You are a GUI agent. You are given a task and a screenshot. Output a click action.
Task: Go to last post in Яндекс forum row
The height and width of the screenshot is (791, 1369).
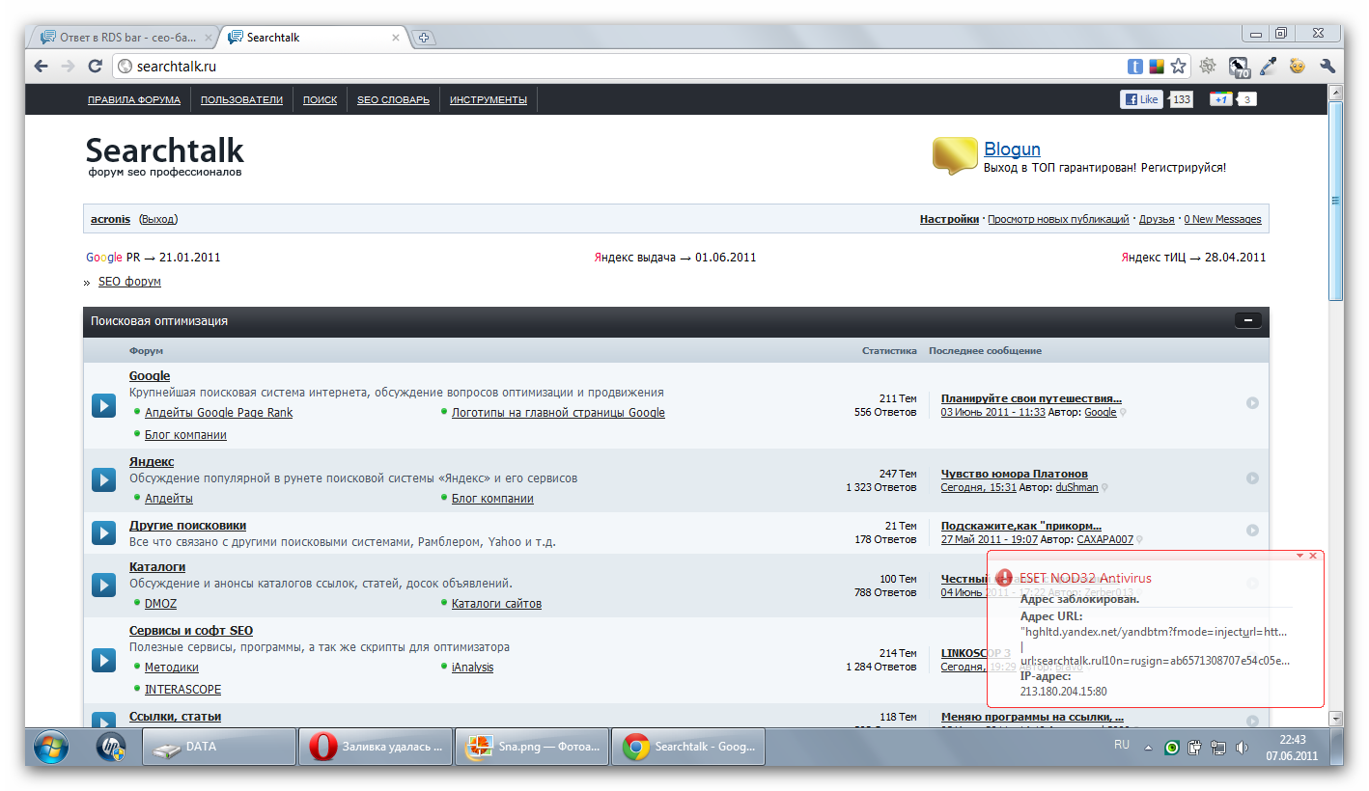tap(1252, 478)
